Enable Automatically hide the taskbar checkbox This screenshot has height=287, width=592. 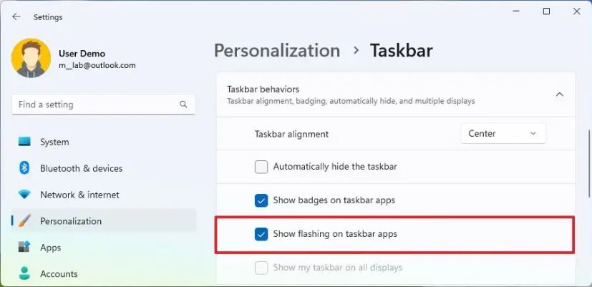point(261,167)
